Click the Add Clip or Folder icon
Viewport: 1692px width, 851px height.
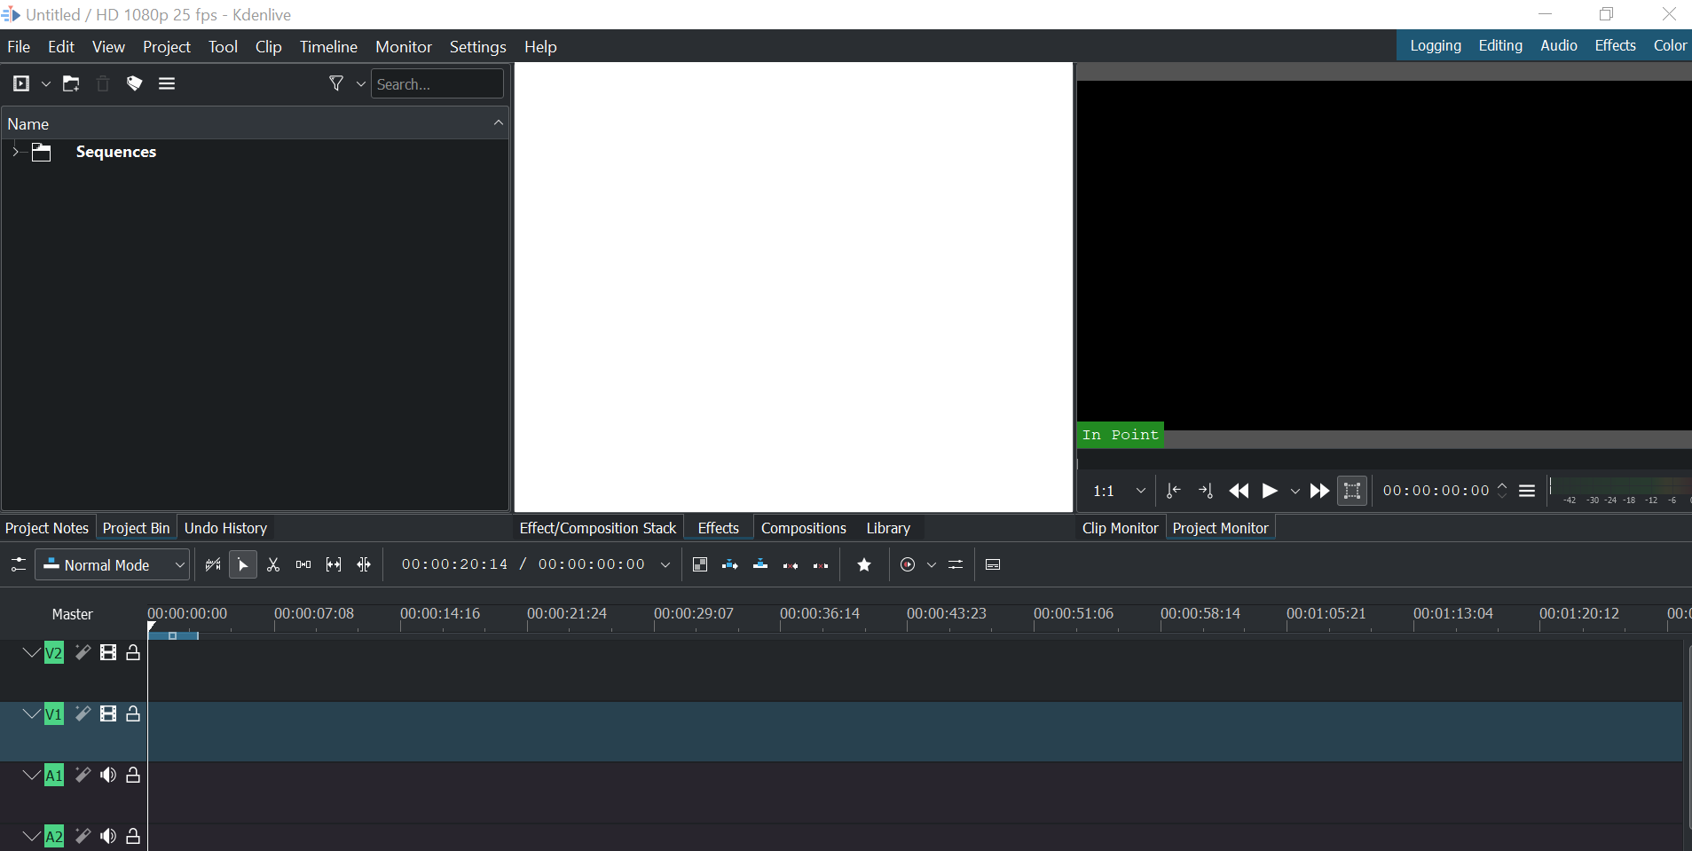pos(21,83)
